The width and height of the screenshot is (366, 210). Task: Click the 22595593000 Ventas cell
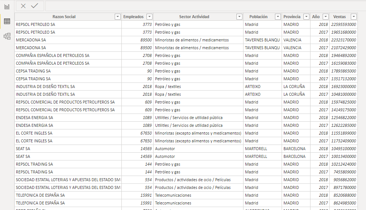[343, 24]
